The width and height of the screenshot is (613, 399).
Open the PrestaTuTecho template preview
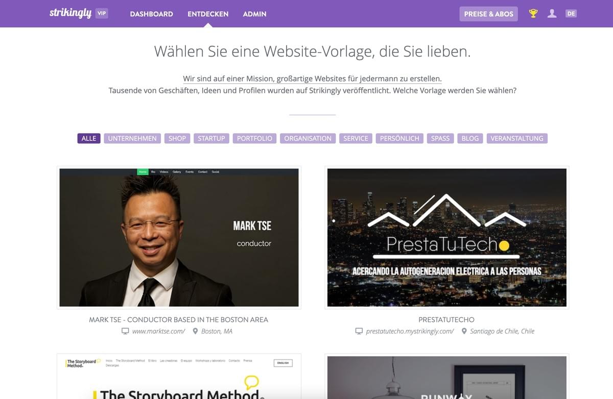pyautogui.click(x=447, y=237)
